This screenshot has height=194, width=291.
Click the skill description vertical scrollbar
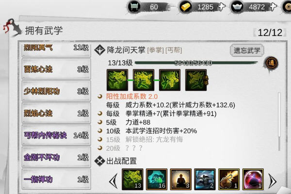[x=279, y=122]
